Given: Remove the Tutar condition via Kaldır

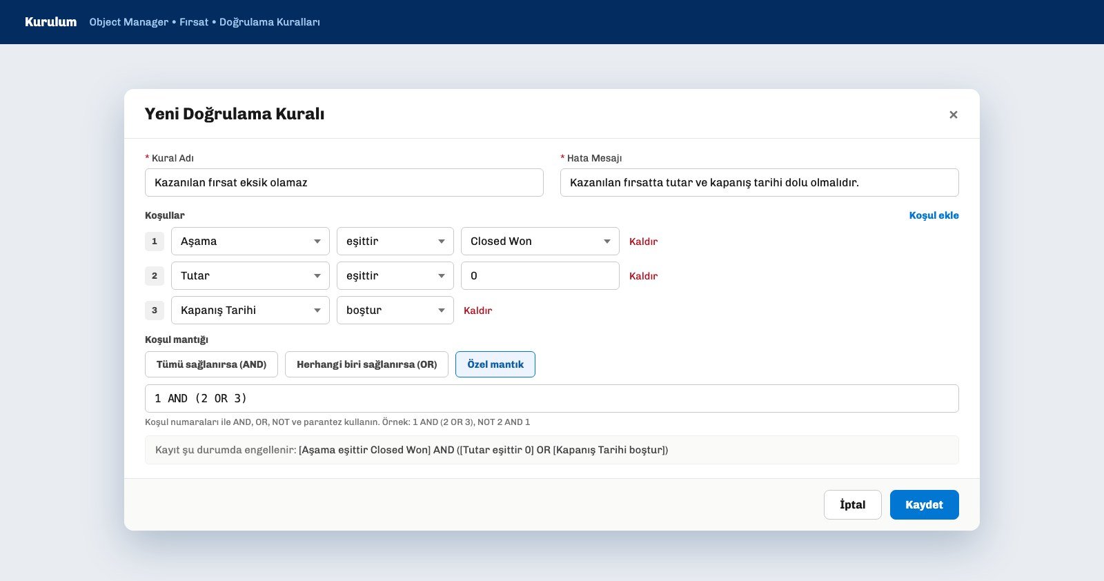Looking at the screenshot, I should pyautogui.click(x=643, y=276).
